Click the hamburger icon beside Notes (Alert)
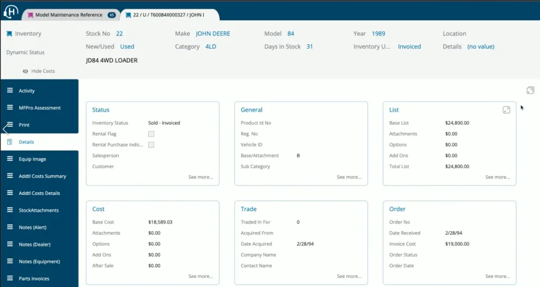The image size is (540, 287). tap(10, 227)
